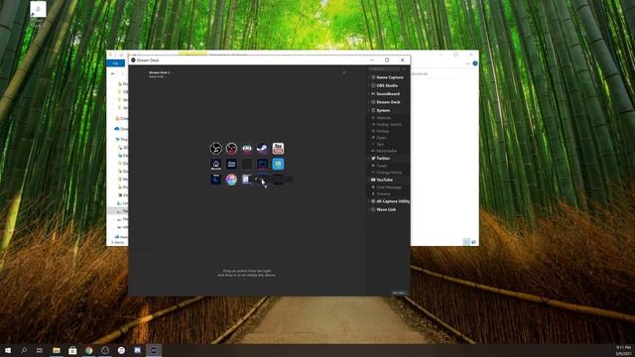Select the YouTube Live key in the grid
635x357 pixels.
click(278, 148)
